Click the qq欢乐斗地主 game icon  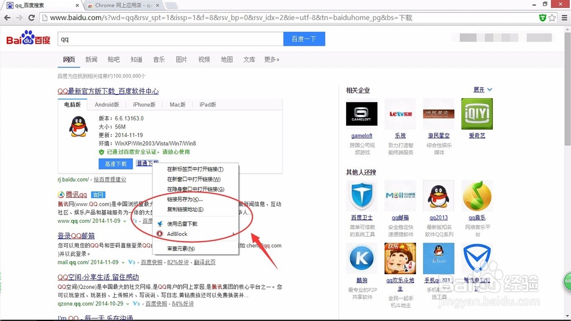pos(400,258)
